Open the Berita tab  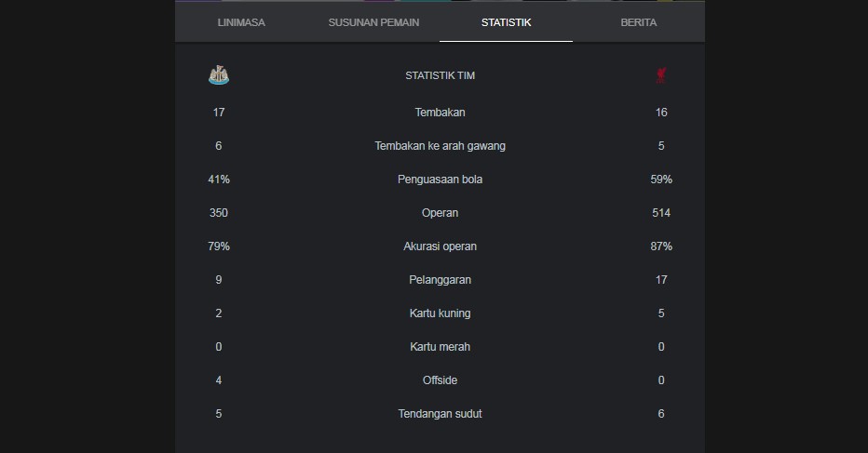(638, 22)
